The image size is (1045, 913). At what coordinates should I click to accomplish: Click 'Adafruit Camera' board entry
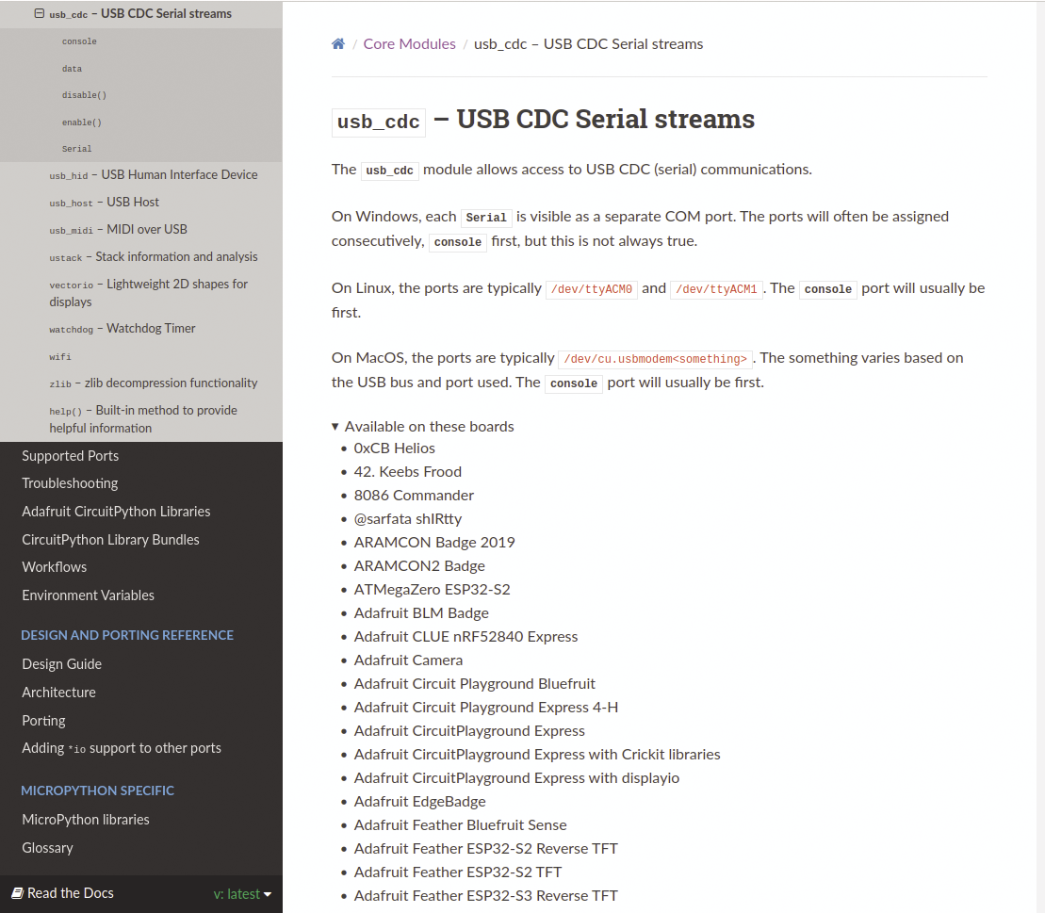409,660
